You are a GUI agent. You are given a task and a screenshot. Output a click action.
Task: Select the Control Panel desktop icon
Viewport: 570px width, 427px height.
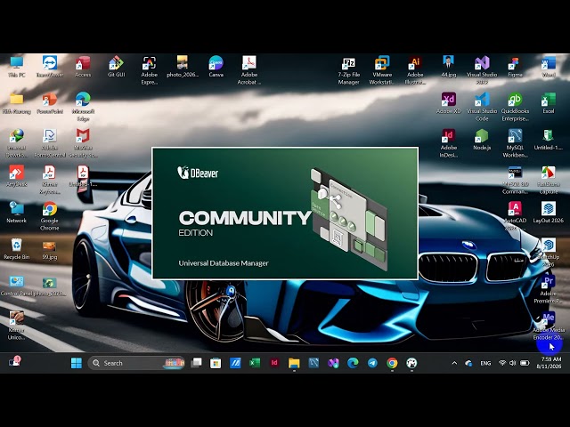pos(16,286)
